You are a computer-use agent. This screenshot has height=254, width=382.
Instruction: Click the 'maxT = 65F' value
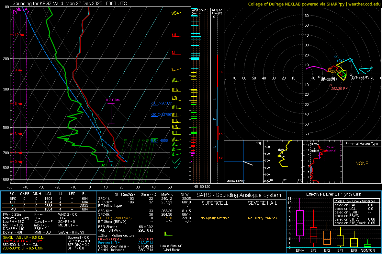click(43, 225)
